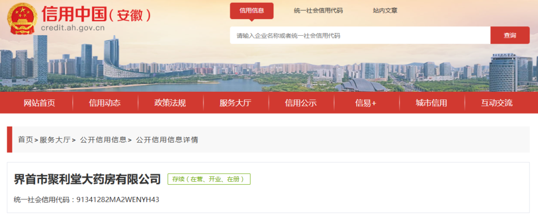538x216 pixels.
Task: Open 服务大厅 navigation menu item
Action: click(235, 102)
